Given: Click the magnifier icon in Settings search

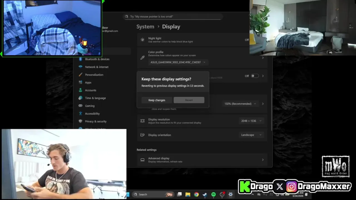Looking at the screenshot, I should pos(127,16).
